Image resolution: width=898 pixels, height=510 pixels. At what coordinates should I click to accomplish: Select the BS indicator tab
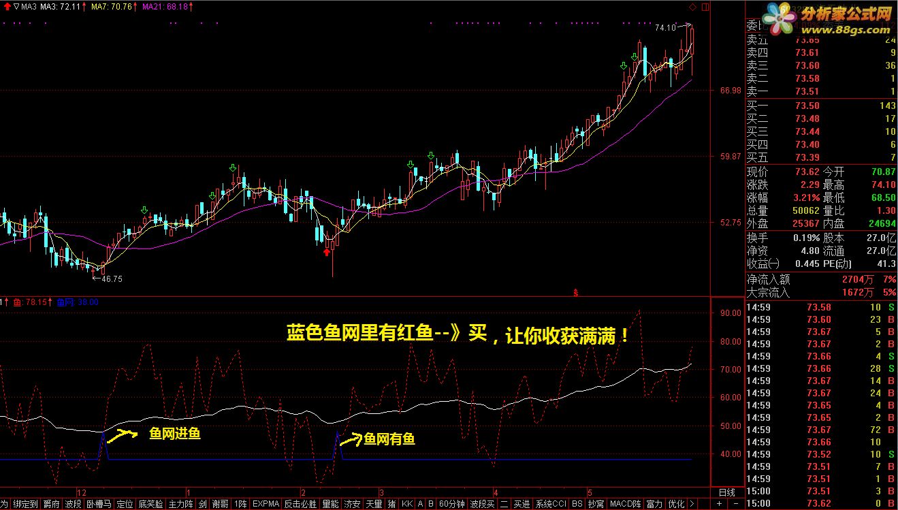coord(577,504)
